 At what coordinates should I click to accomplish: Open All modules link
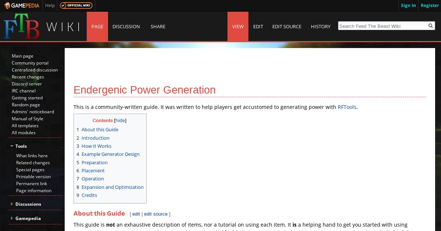click(24, 132)
